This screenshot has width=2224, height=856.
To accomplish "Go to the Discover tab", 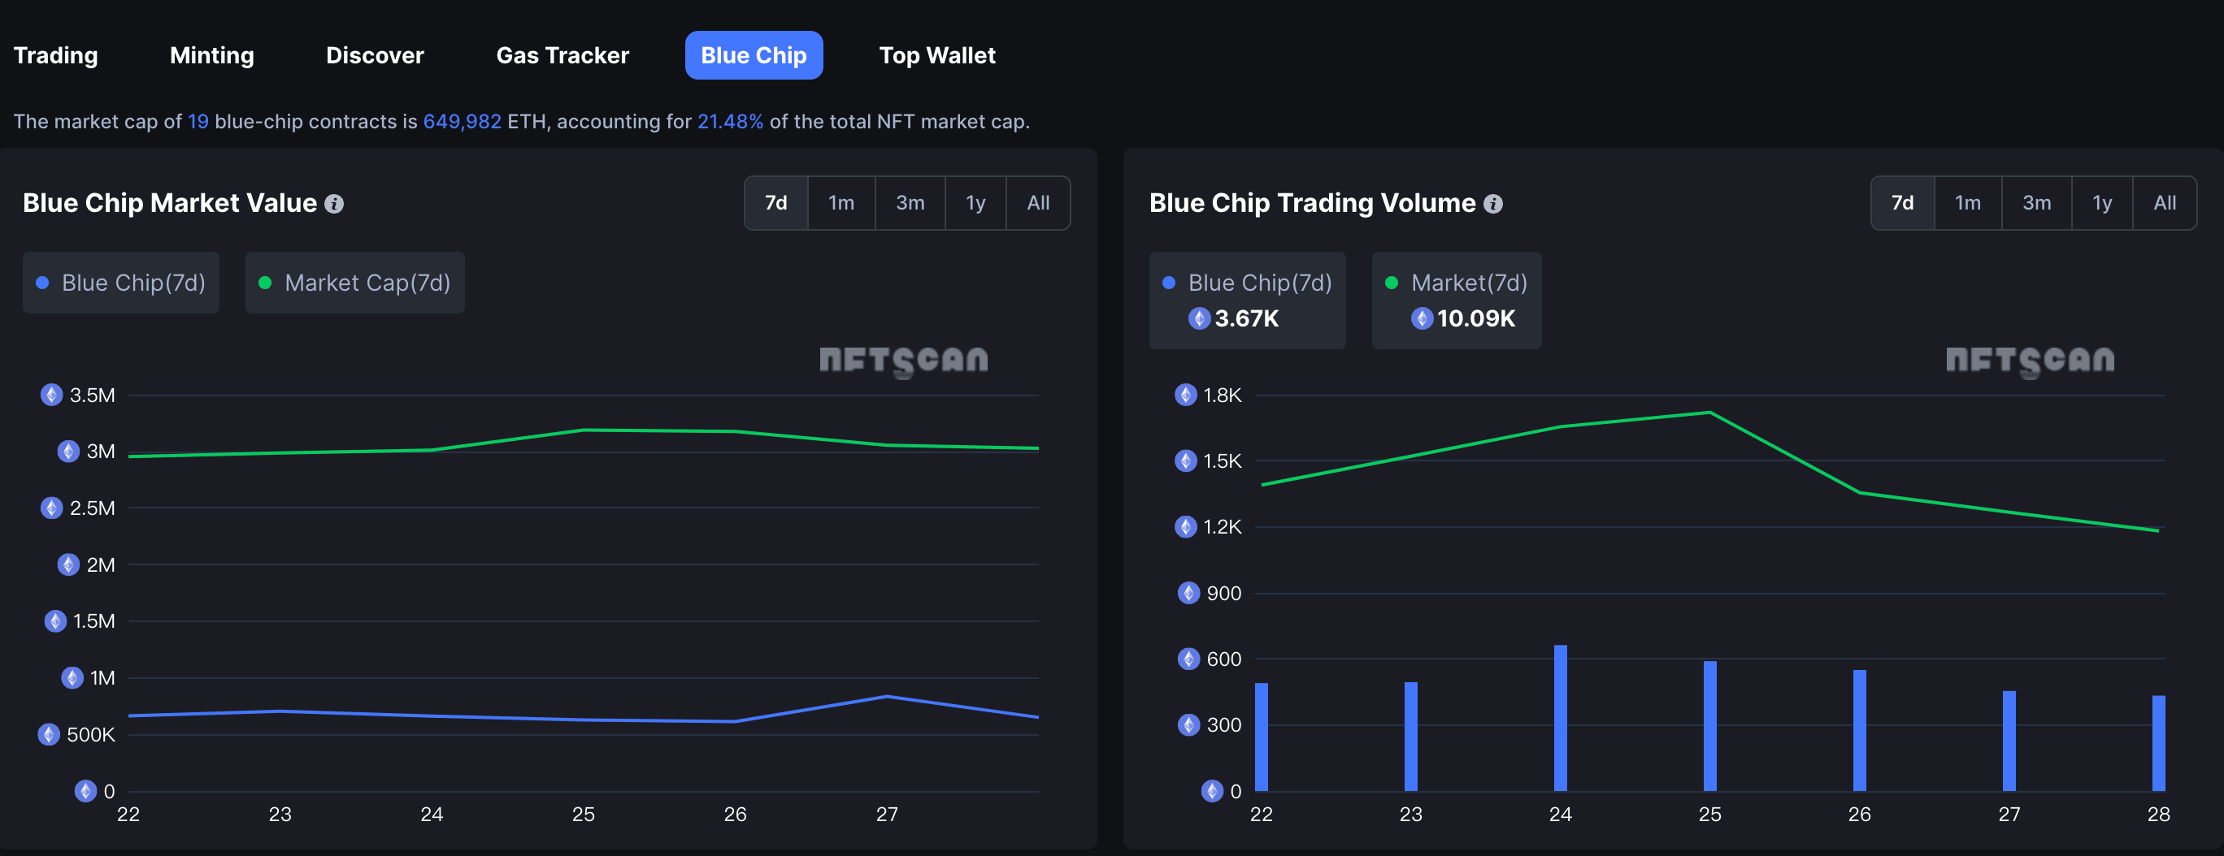I will click(375, 55).
